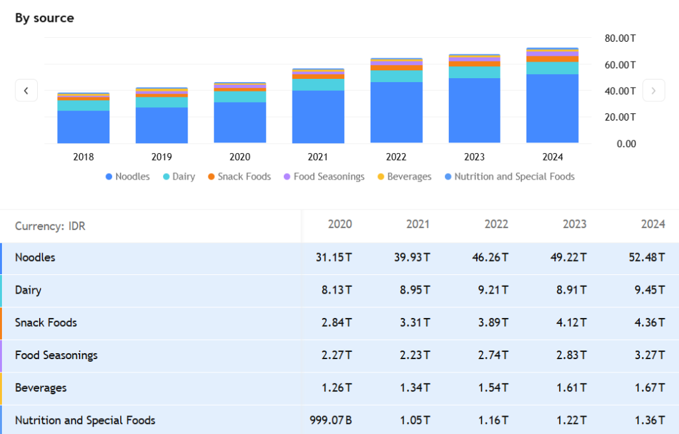Click the 2024 column header
Image resolution: width=679 pixels, height=434 pixels.
[652, 225]
